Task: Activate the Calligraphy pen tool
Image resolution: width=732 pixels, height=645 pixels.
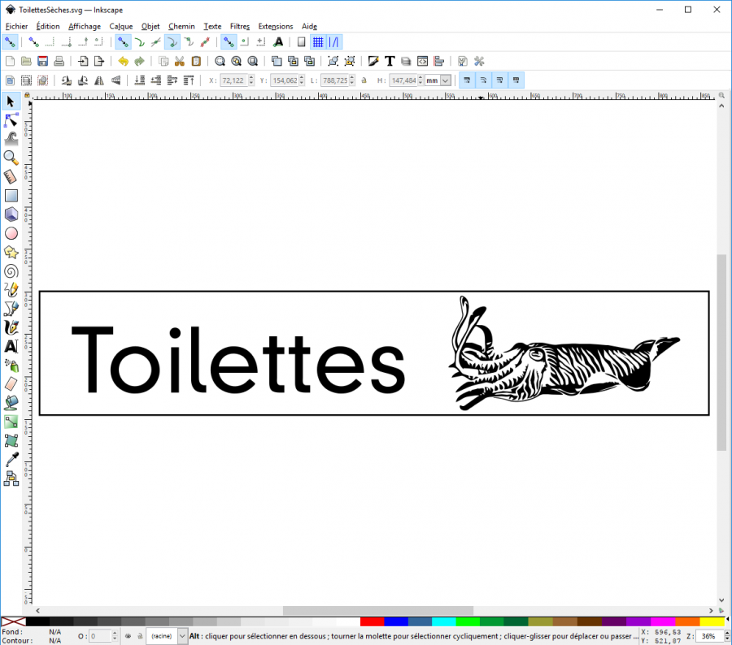Action: (x=11, y=327)
